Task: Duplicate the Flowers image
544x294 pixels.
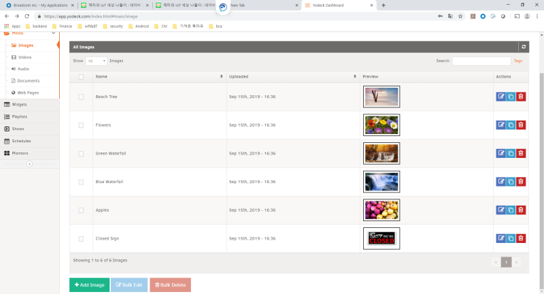Action: point(511,125)
